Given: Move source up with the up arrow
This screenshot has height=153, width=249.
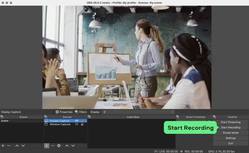Looking at the screenshot, I should pyautogui.click(x=67, y=146).
